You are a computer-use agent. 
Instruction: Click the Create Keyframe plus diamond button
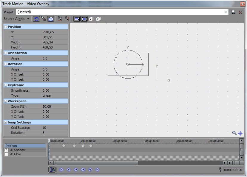(90, 170)
